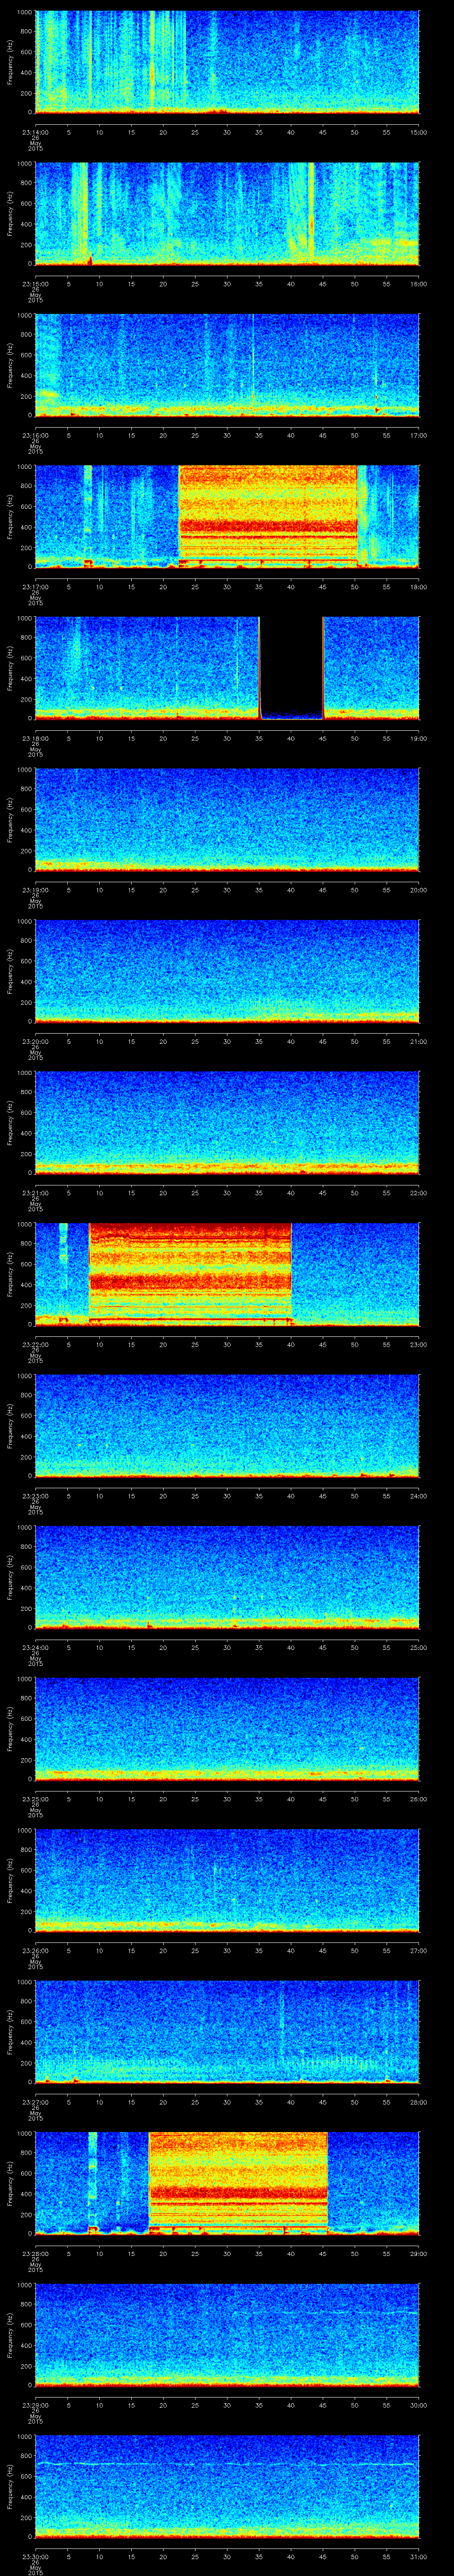Select the spectrogram panel starting at 23:23:00
Image resolution: width=454 pixels, height=2576 pixels.
[227, 1426]
